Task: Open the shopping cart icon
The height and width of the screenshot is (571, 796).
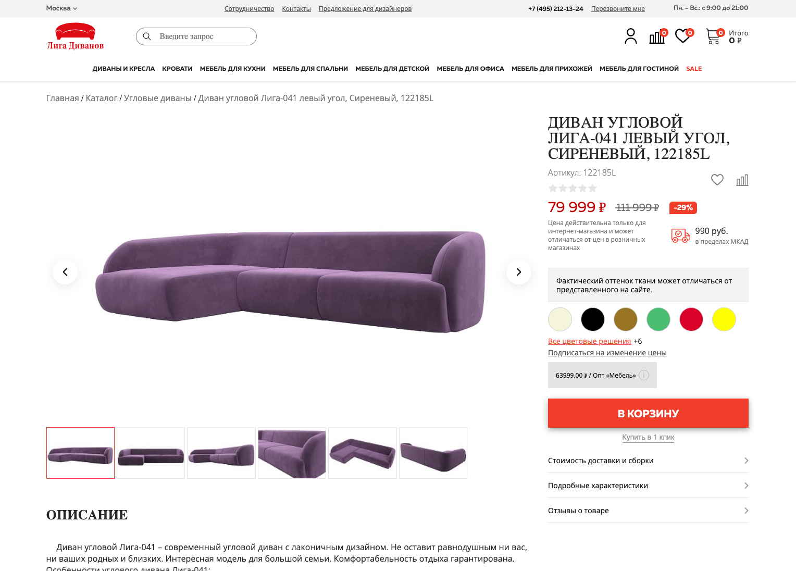Action: click(713, 36)
